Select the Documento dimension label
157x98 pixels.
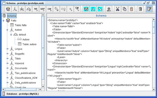[x=21, y=68]
